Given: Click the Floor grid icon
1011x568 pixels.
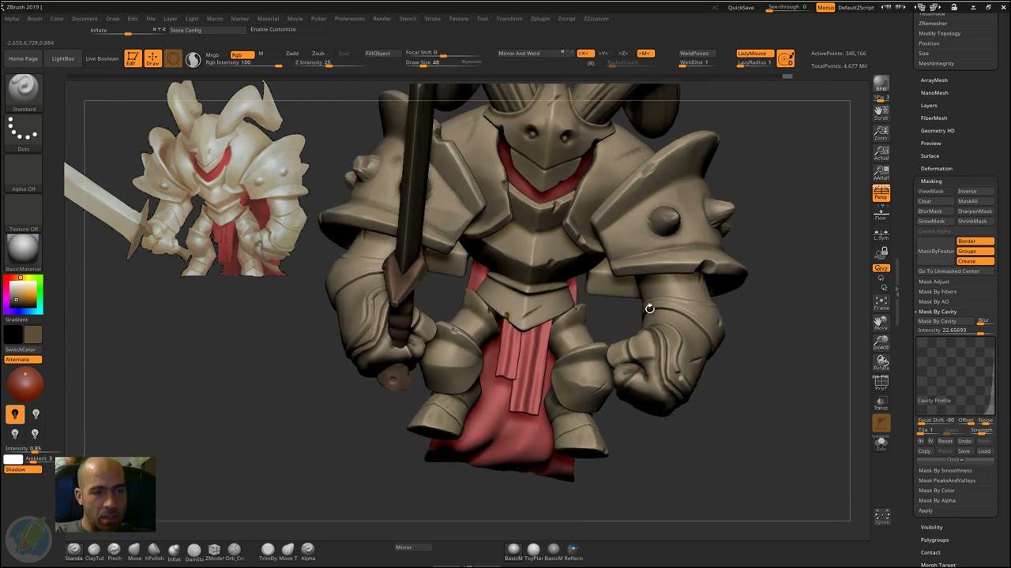Looking at the screenshot, I should tap(881, 213).
